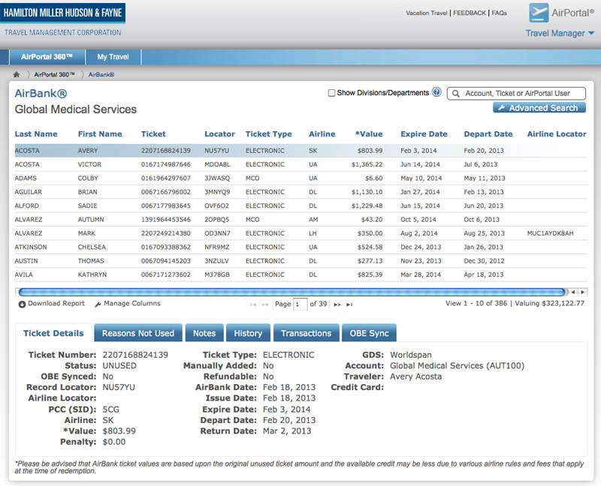Sort by Ticket column header
Screen dimensions: 601x486
click(x=153, y=134)
